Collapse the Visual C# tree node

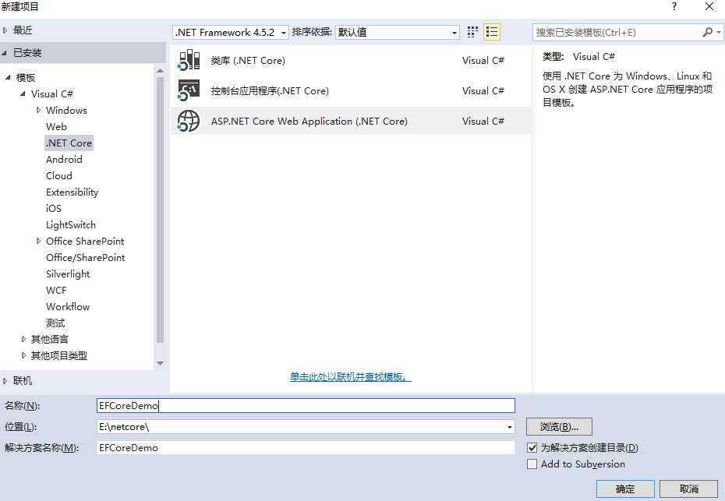pyautogui.click(x=23, y=93)
